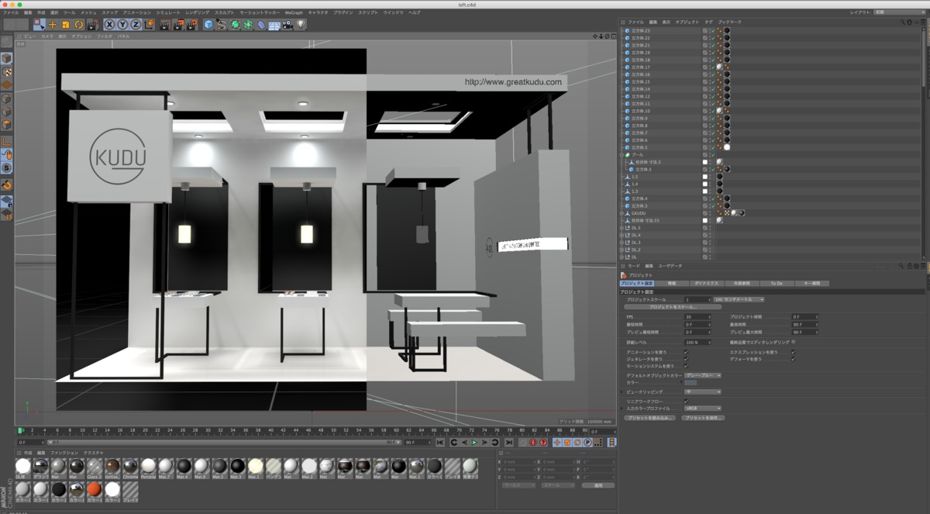The image size is (930, 514).
Task: Click the floor grid object icon
Action: tap(274, 25)
